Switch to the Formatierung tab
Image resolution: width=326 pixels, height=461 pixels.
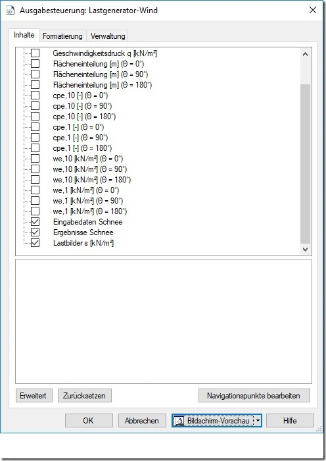coord(62,36)
